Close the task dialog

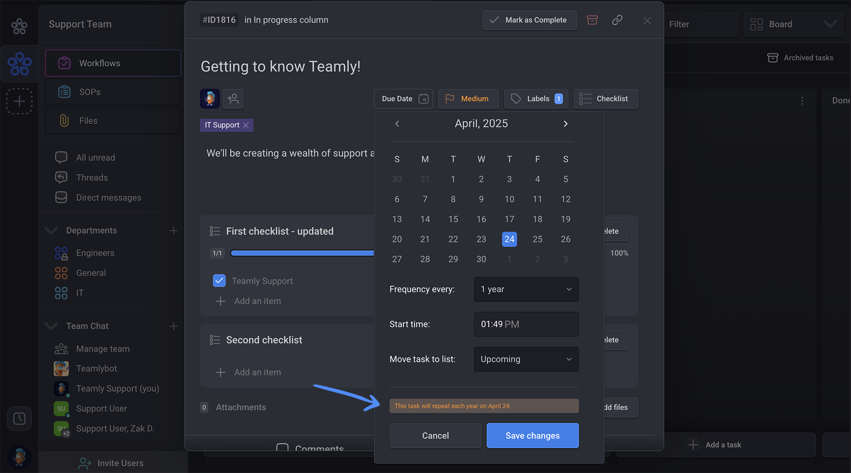(x=647, y=21)
